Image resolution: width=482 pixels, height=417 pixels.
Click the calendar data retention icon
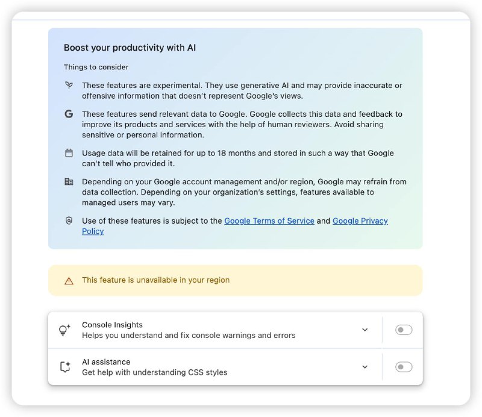pyautogui.click(x=69, y=153)
